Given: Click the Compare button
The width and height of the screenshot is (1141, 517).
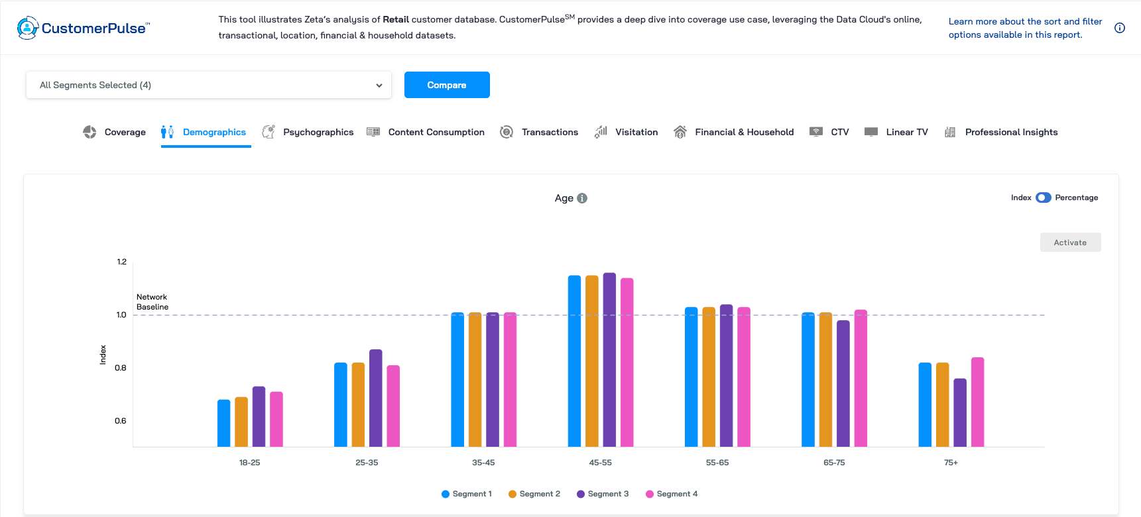Looking at the screenshot, I should [x=447, y=85].
